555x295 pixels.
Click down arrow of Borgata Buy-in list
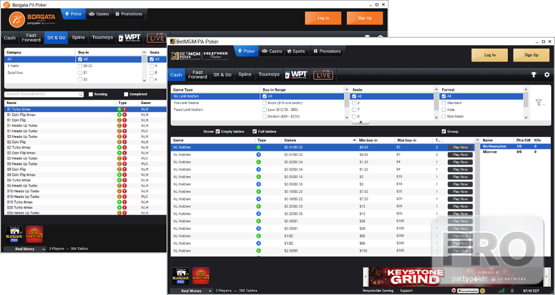click(144, 80)
